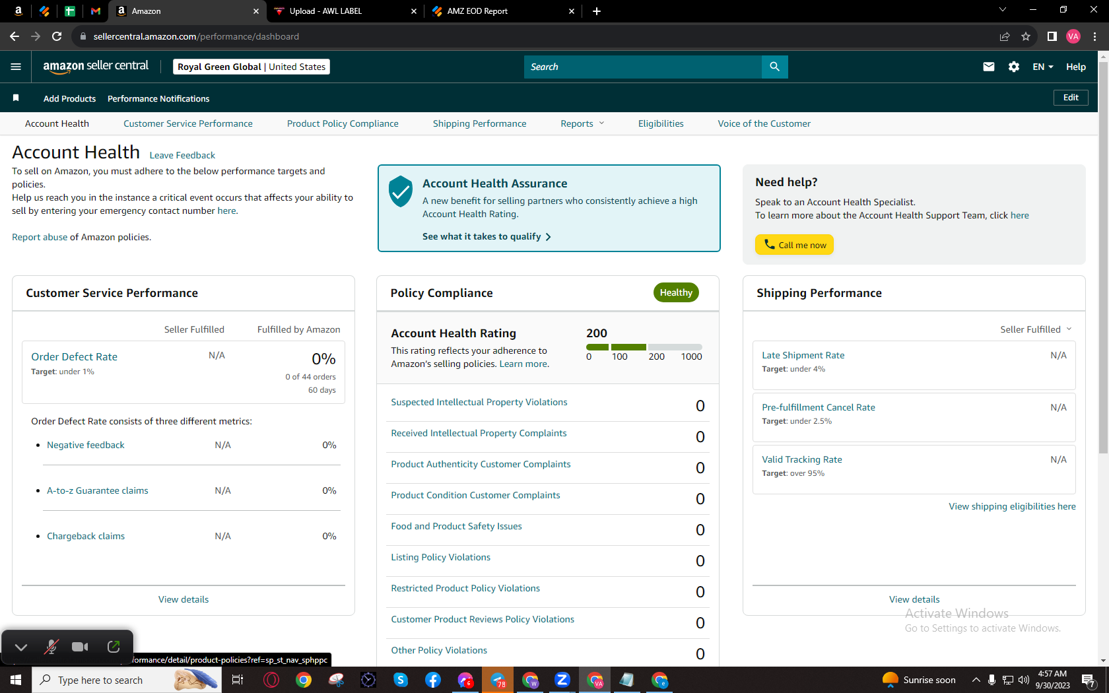Open the Seller Central hamburger menu

pos(16,67)
